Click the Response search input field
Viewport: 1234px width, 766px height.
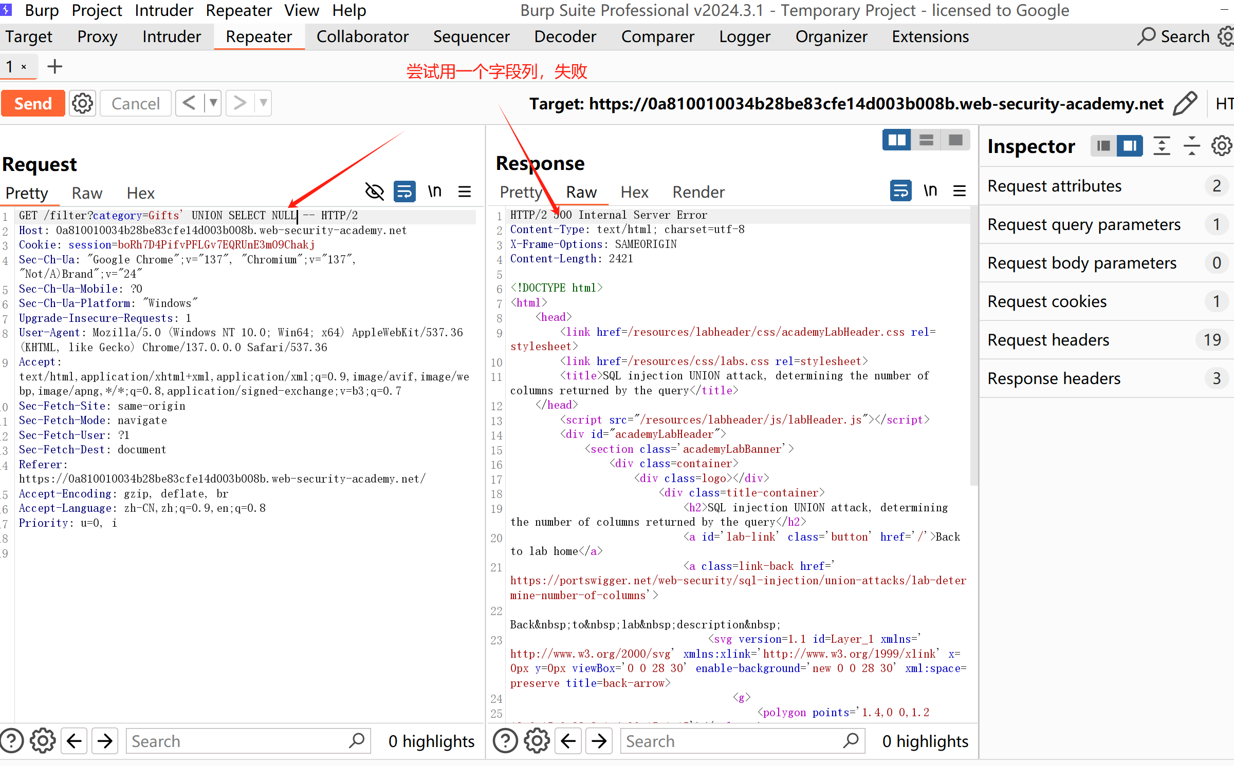[730, 741]
